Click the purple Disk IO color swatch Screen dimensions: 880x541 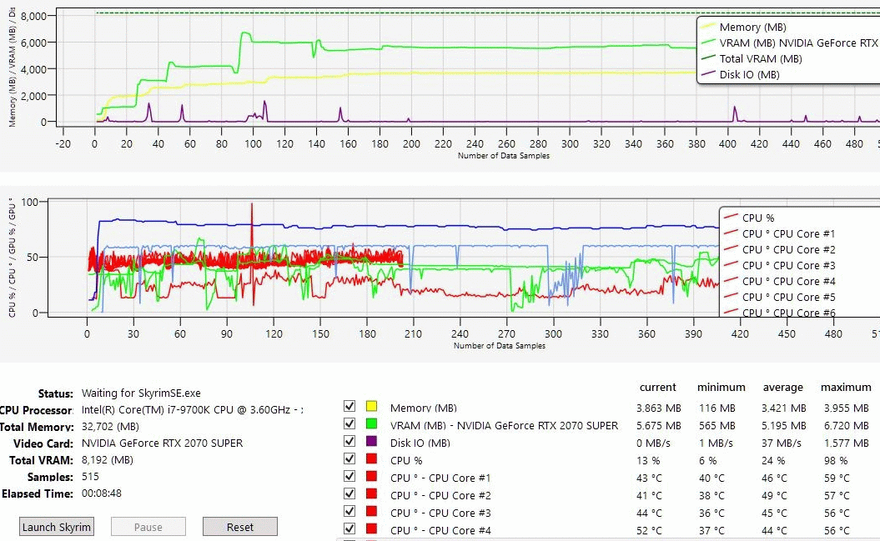point(372,442)
